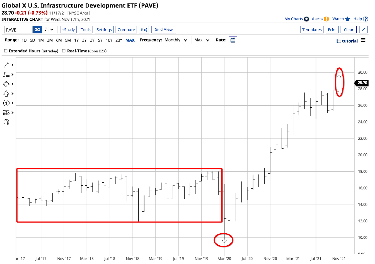Open the f(x) expressions button
The width and height of the screenshot is (375, 264).
tap(144, 30)
